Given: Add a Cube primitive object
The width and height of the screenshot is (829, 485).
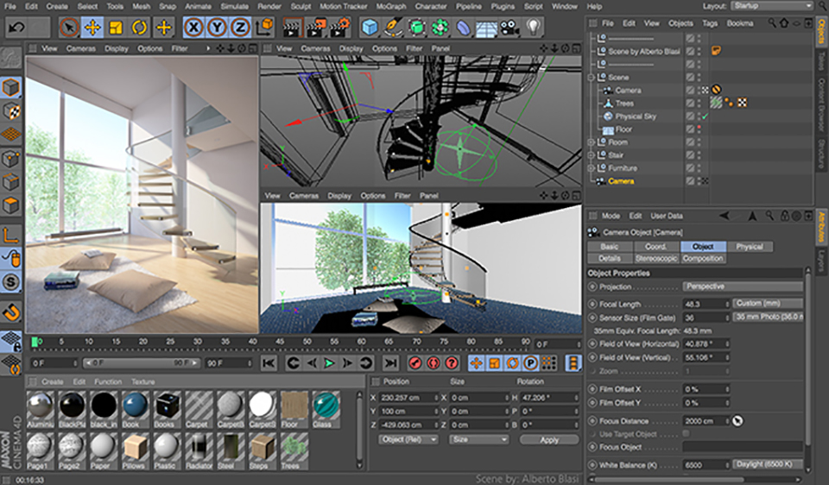Looking at the screenshot, I should point(370,28).
